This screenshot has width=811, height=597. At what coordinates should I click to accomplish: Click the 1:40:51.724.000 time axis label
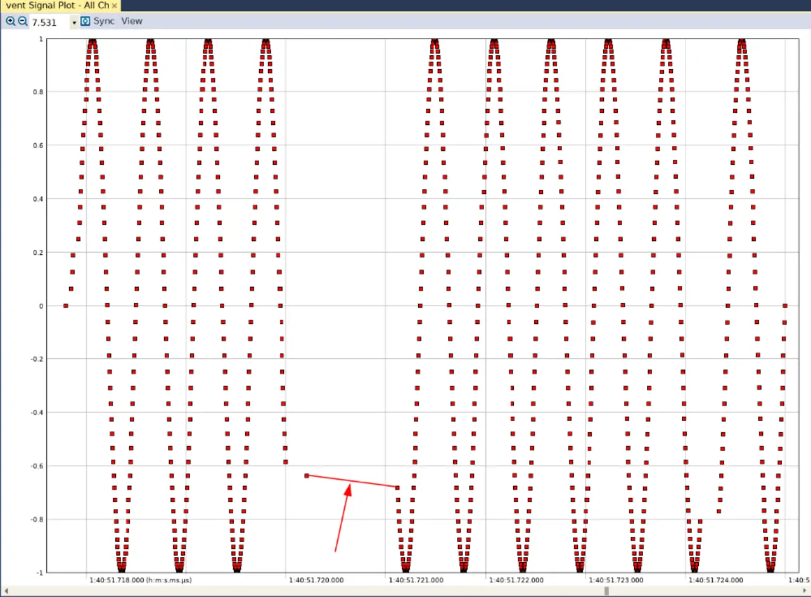click(716, 580)
